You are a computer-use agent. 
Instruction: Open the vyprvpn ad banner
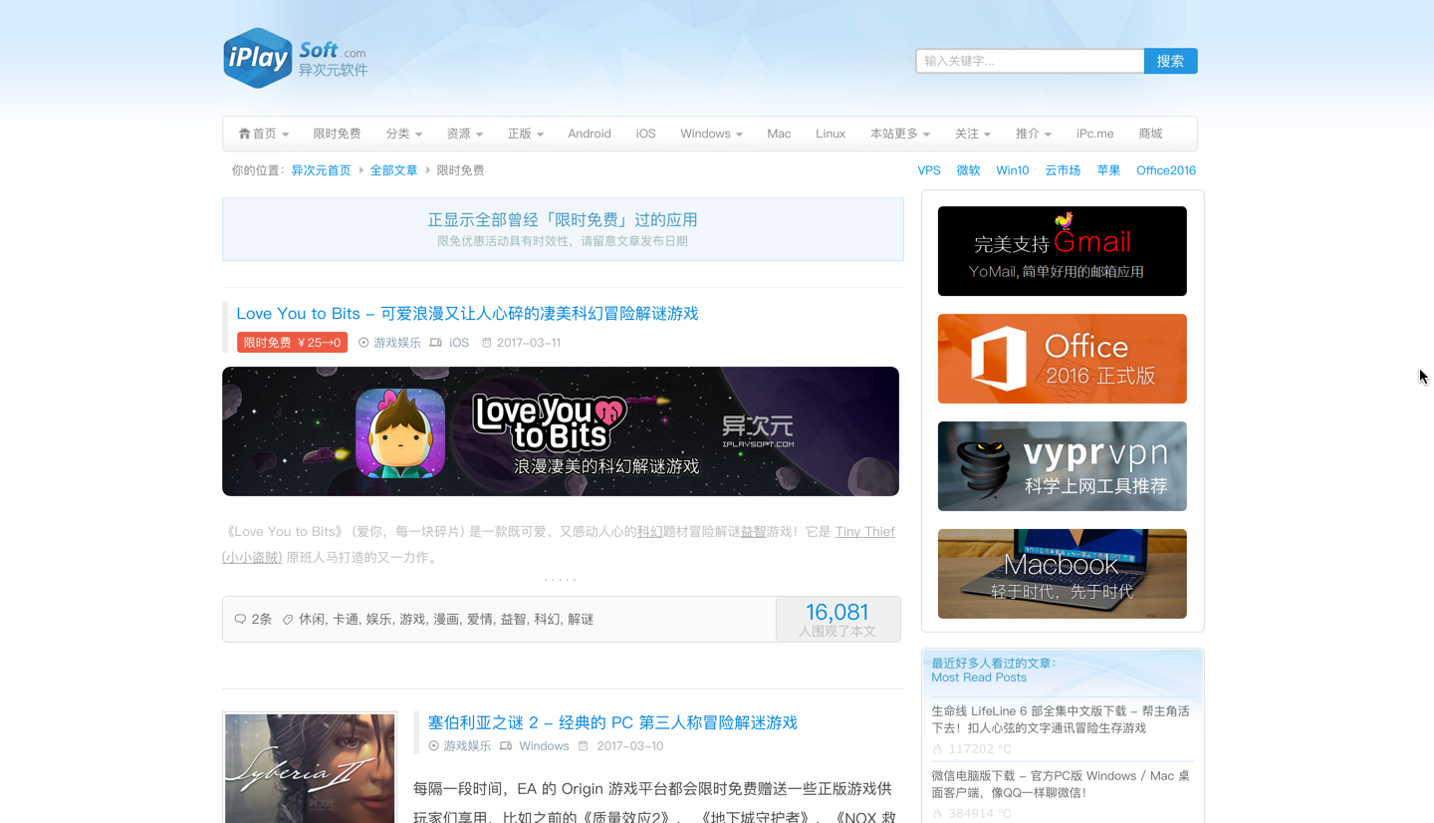pos(1063,466)
